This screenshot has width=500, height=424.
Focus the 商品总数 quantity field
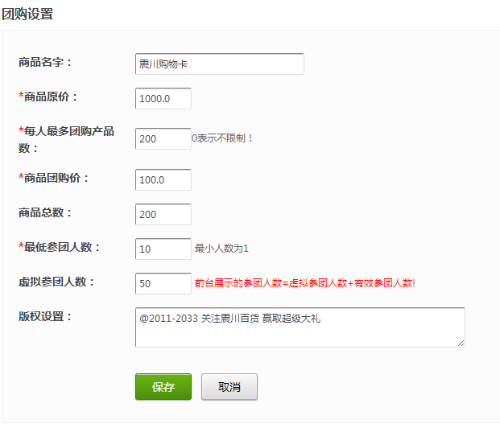pyautogui.click(x=163, y=214)
